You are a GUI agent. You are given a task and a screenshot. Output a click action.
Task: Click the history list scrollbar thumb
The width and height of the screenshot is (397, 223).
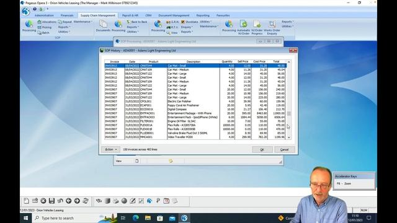pos(288,114)
